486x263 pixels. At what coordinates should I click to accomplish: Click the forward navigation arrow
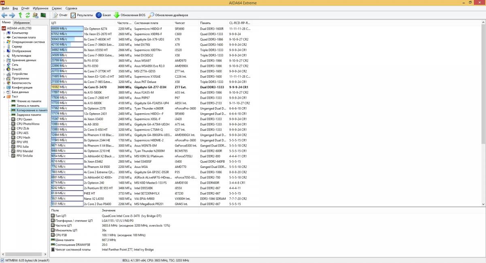(12, 15)
